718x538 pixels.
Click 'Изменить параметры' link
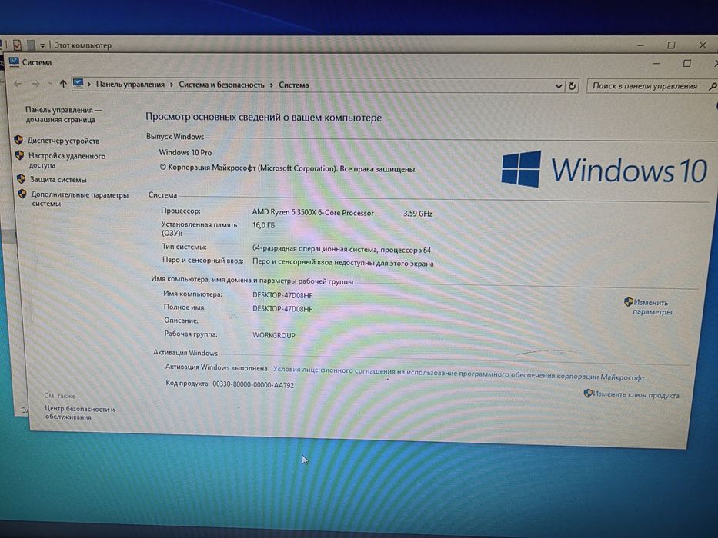(651, 307)
